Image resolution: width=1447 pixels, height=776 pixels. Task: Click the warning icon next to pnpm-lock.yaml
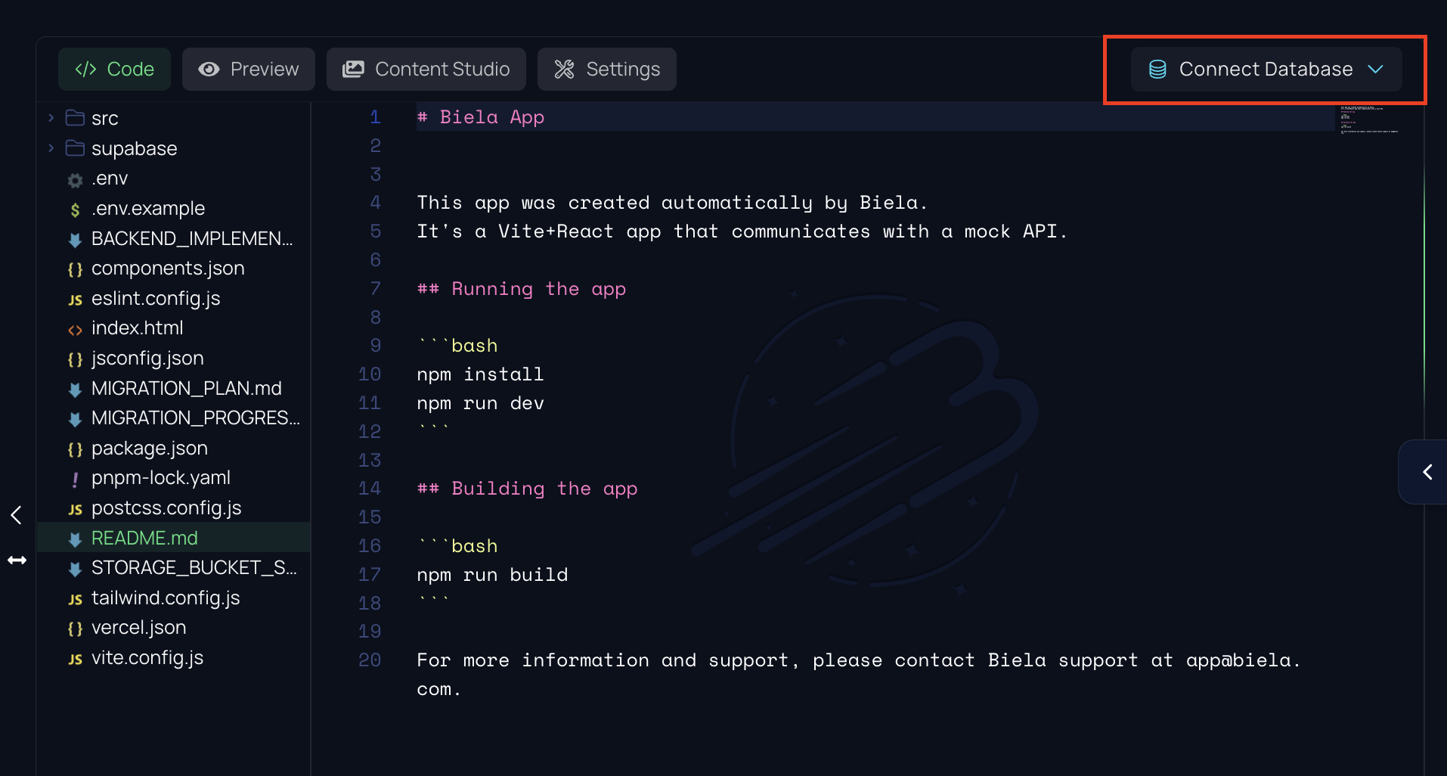74,478
